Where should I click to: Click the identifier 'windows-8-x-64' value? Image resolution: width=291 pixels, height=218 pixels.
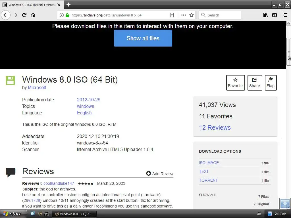point(92,143)
